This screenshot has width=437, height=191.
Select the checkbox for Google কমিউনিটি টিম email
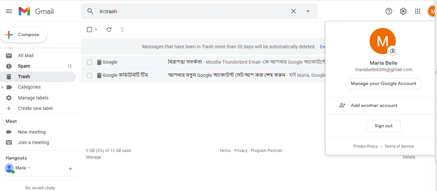(x=89, y=75)
